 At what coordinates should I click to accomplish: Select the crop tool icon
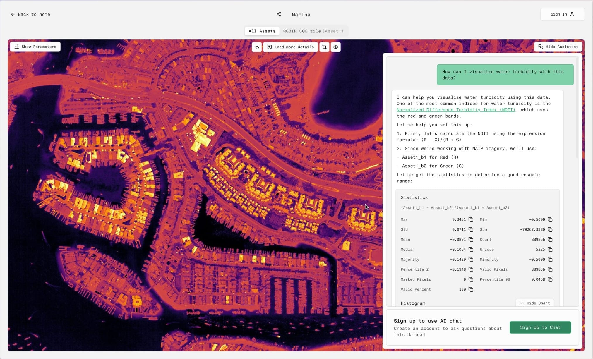pyautogui.click(x=324, y=47)
